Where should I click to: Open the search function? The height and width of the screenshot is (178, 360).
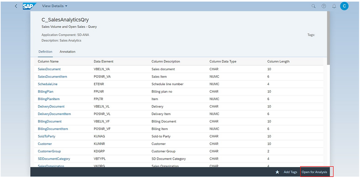(x=313, y=6)
